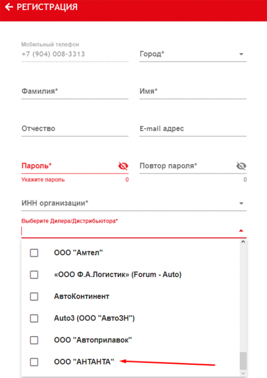This screenshot has height=378, width=267.
Task: Select the ООО "АНТАНТА" checkbox
Action: click(x=34, y=362)
